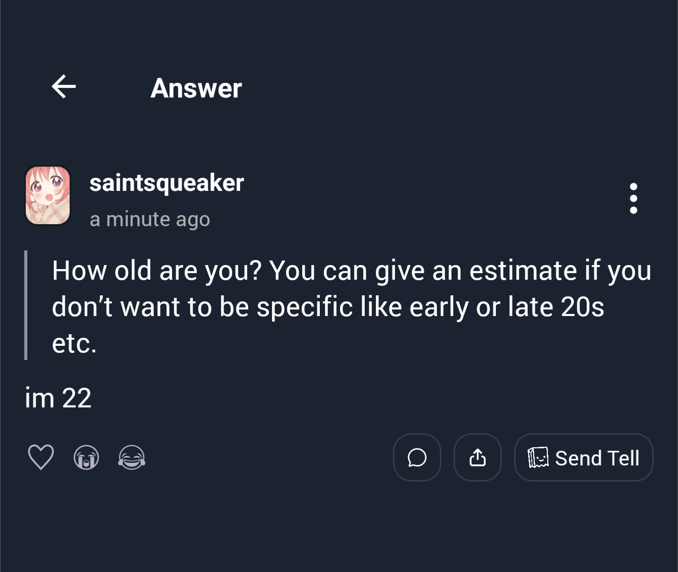This screenshot has width=678, height=572.
Task: React with the laughing tears emoji
Action: point(132,457)
